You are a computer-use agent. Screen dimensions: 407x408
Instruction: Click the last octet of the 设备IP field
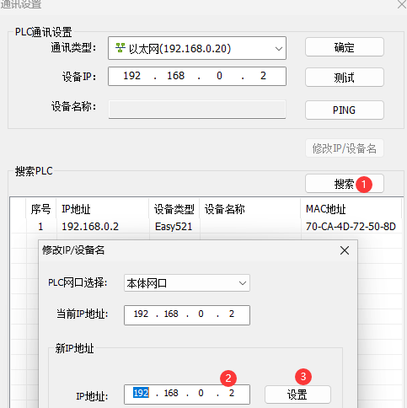263,76
